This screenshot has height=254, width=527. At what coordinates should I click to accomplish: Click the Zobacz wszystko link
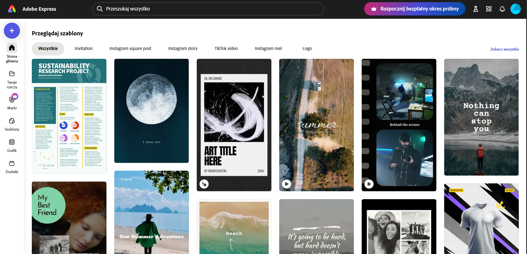[504, 49]
